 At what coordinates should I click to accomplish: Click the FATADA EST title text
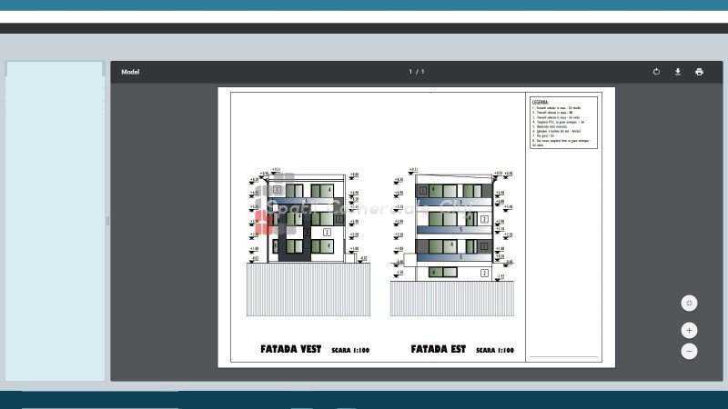point(438,349)
